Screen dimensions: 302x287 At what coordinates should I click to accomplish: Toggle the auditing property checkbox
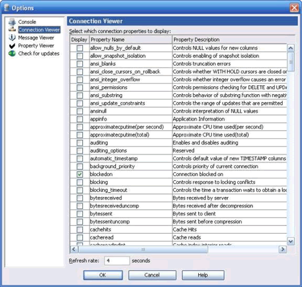[80, 143]
